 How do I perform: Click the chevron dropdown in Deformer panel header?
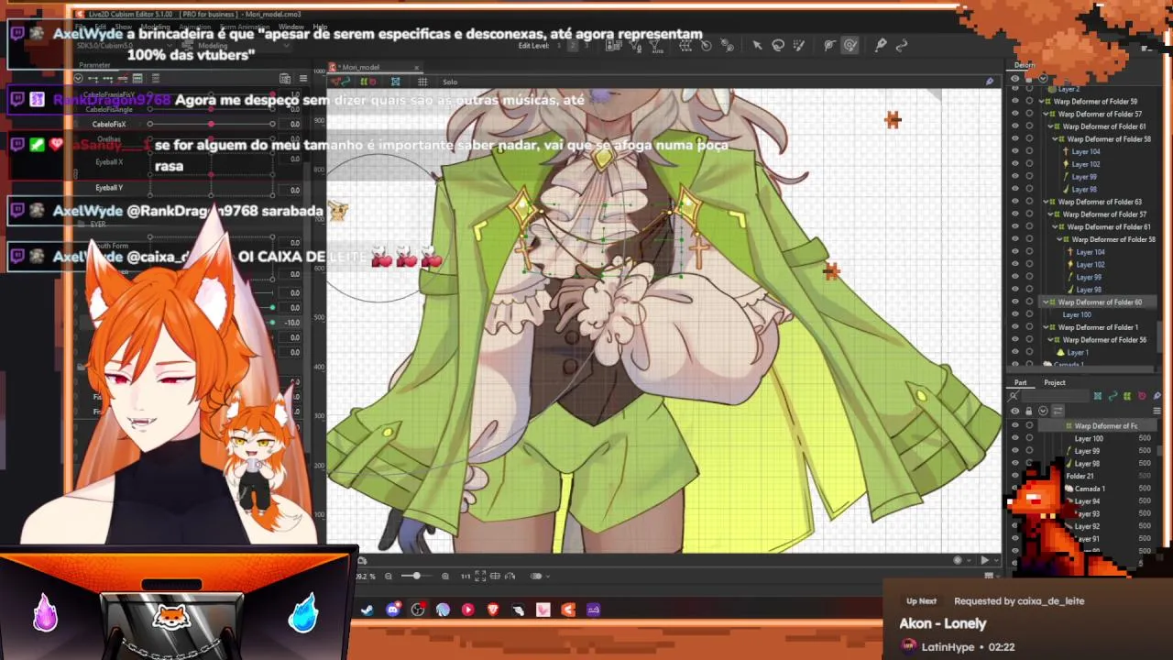pos(1043,79)
